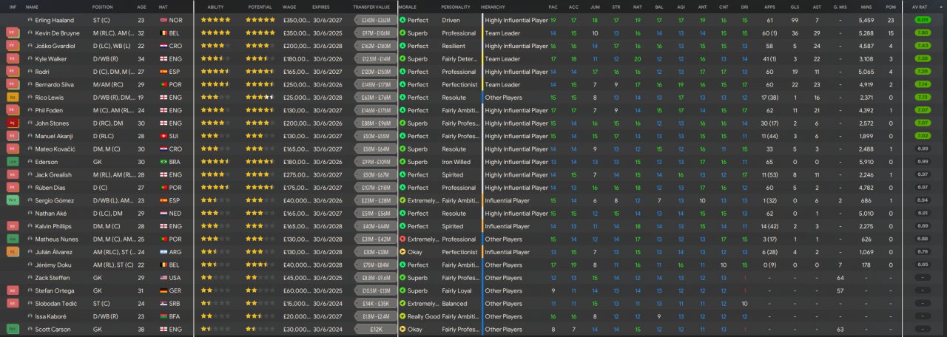Select Joško Gvardiol's Resilient personality cell
947x337 pixels.
tap(454, 47)
